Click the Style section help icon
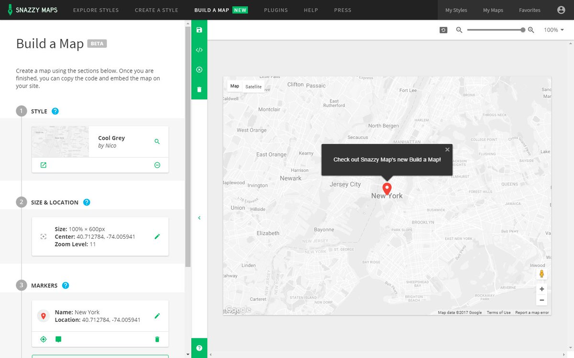Viewport: 574px width, 358px height. click(x=55, y=111)
